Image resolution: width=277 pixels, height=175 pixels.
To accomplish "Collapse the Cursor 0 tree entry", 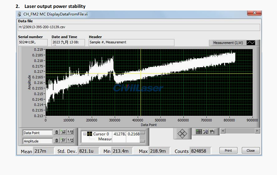I will point(85,134).
